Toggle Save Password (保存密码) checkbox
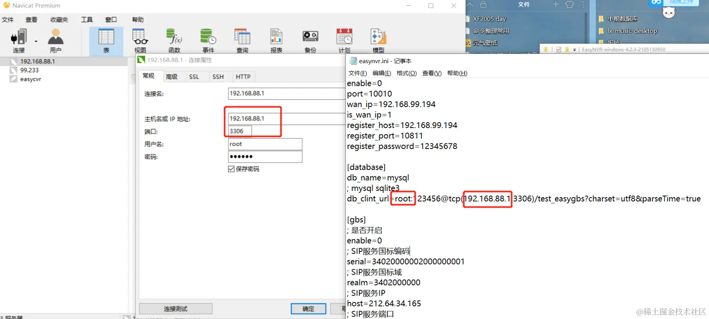 (x=231, y=169)
